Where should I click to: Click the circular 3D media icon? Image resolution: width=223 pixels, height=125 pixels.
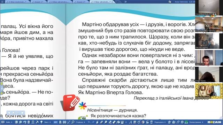[x=143, y=122]
